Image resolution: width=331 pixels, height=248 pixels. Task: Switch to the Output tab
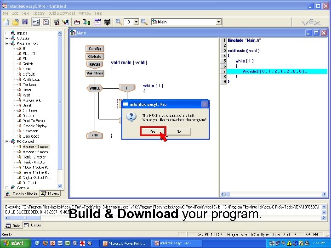click(x=33, y=225)
